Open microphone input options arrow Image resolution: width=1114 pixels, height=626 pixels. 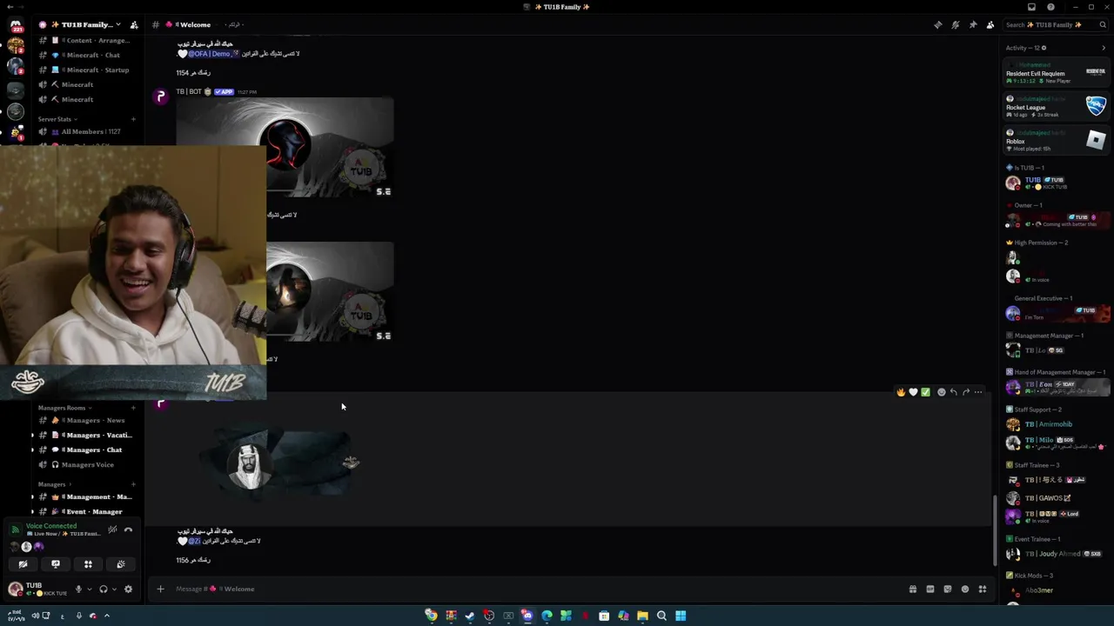click(x=89, y=589)
